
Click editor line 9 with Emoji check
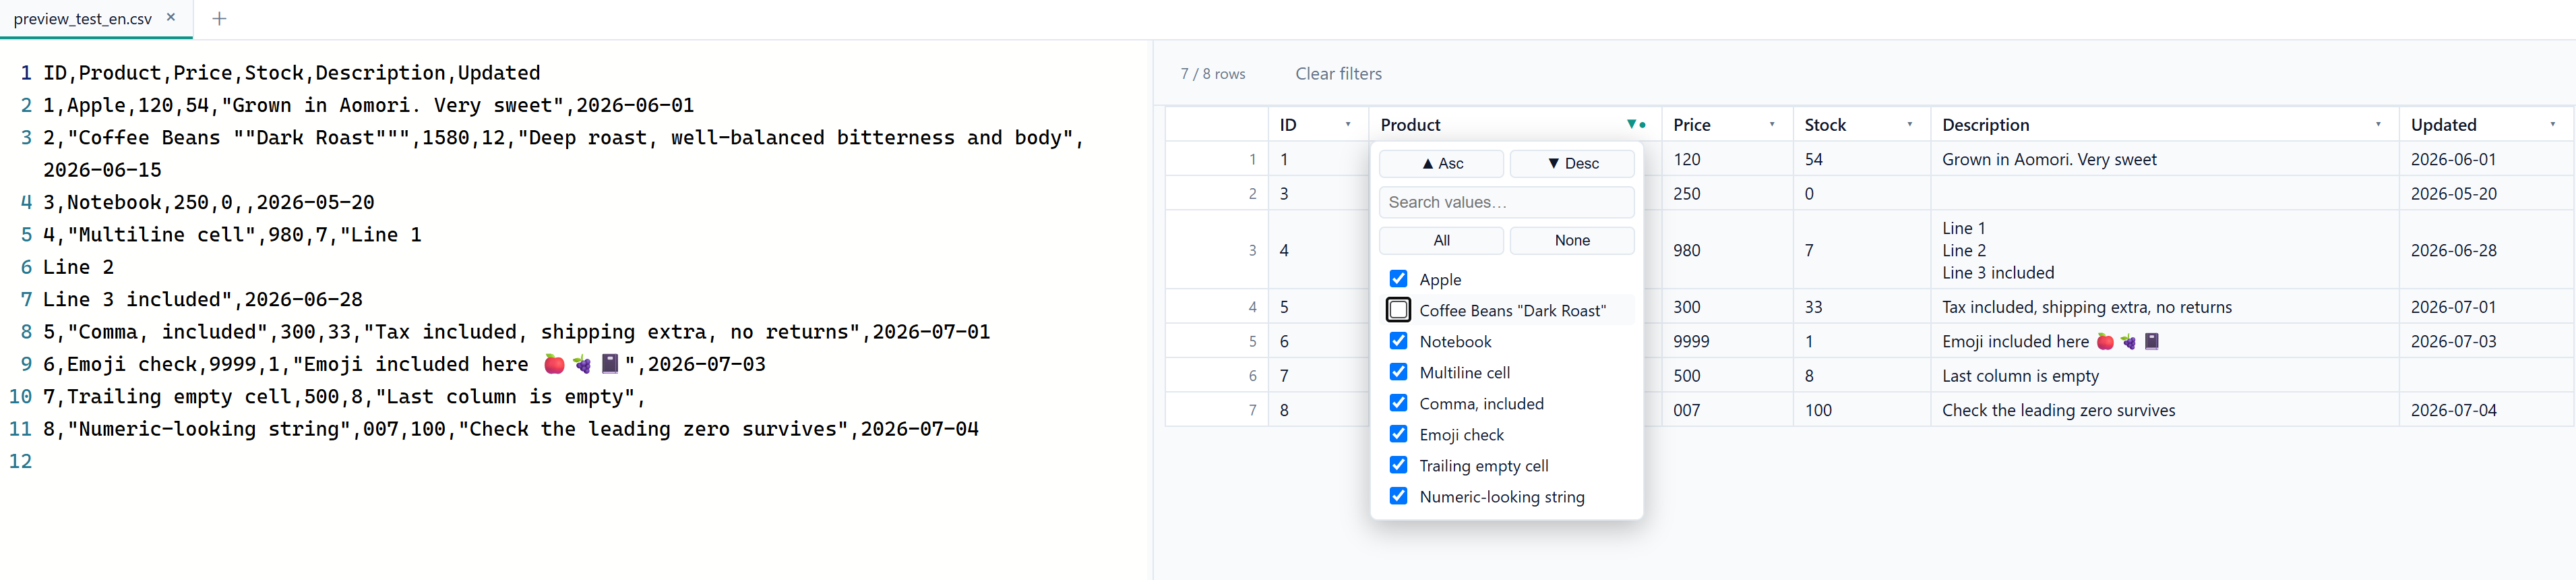[x=404, y=364]
